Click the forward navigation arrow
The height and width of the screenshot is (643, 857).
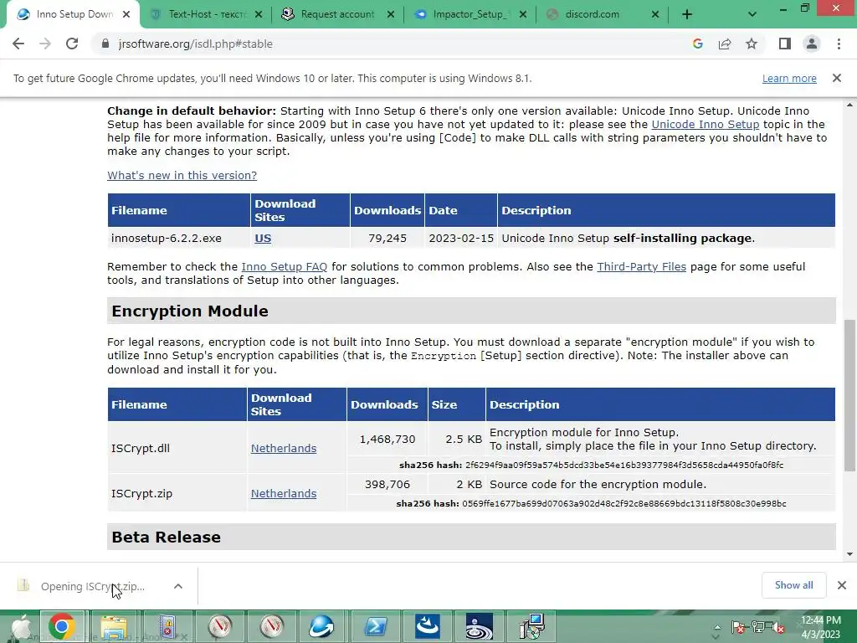coord(45,44)
